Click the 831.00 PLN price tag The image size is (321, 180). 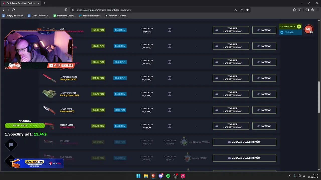pyautogui.click(x=98, y=78)
